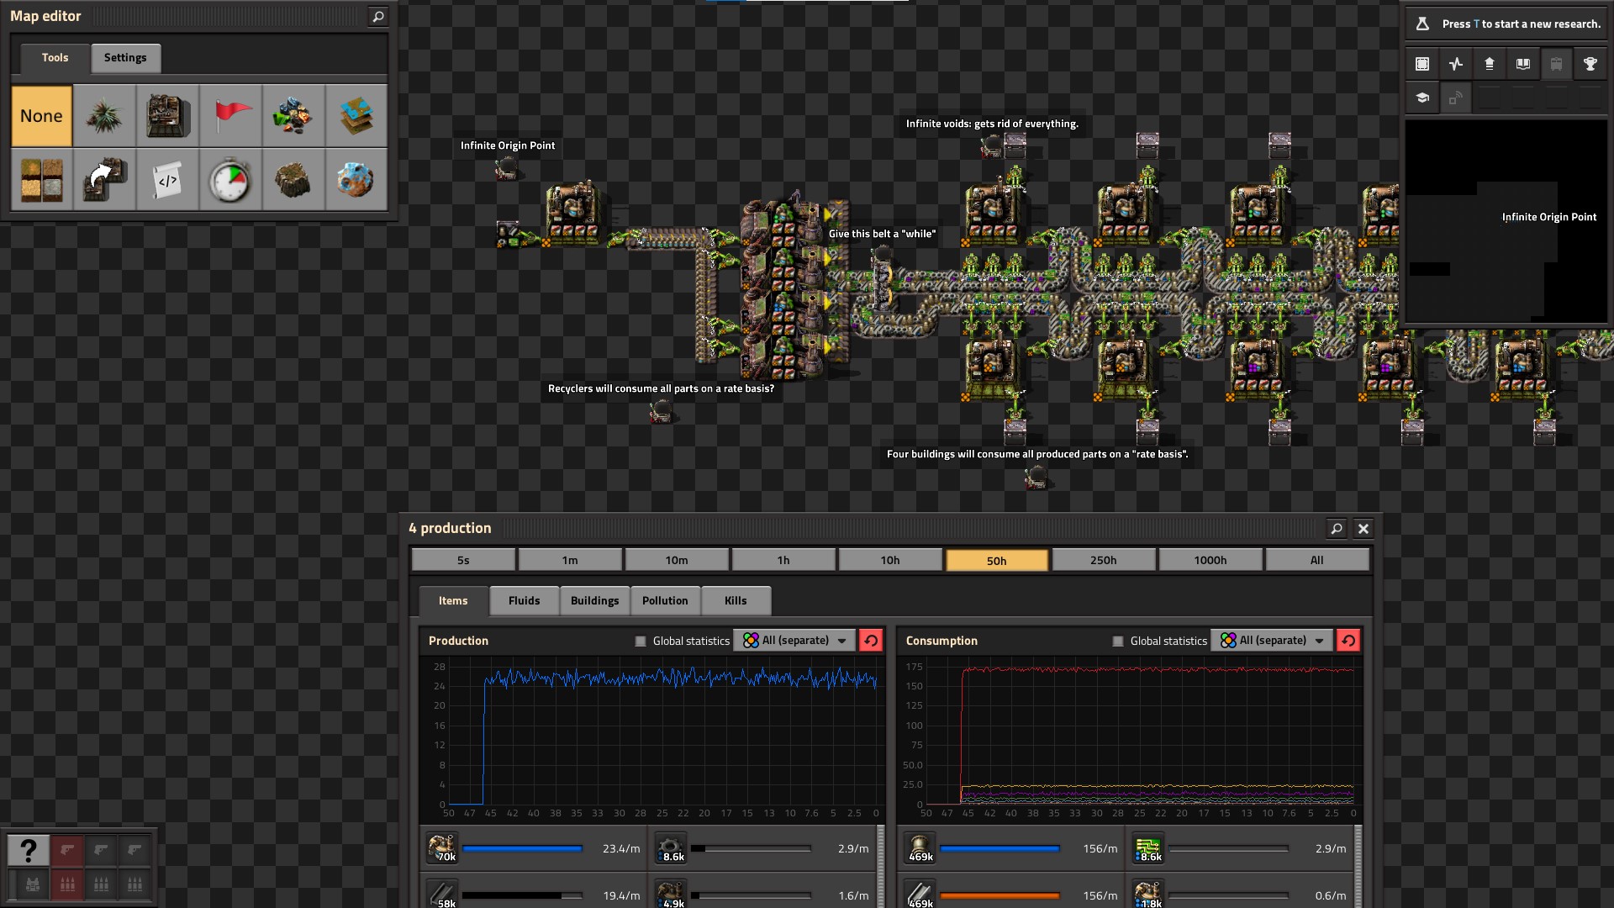This screenshot has width=1614, height=908.
Task: Set timescale to 250h
Action: click(1104, 560)
